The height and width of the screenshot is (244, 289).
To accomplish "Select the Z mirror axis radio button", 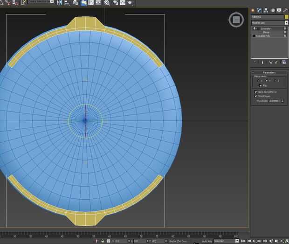I will [x=275, y=81].
